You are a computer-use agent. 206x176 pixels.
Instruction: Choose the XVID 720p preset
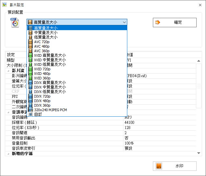coord(77,69)
